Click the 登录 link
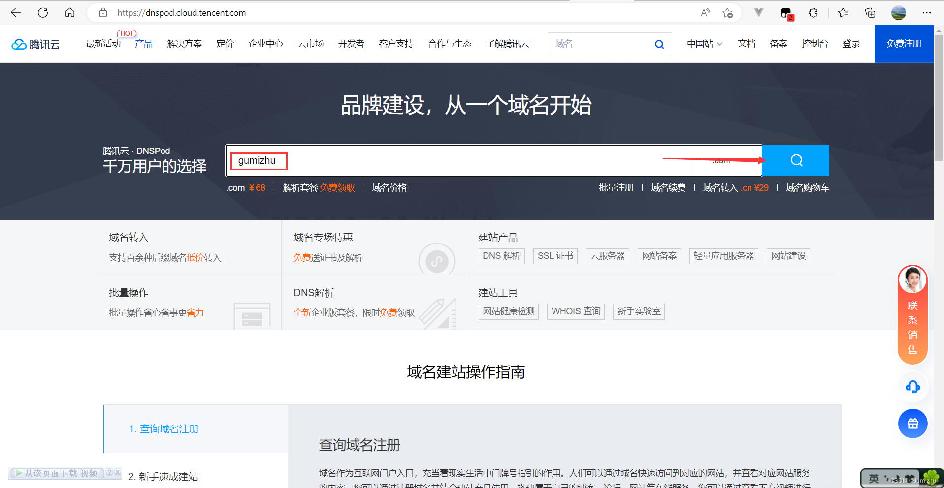The height and width of the screenshot is (488, 944). [851, 44]
